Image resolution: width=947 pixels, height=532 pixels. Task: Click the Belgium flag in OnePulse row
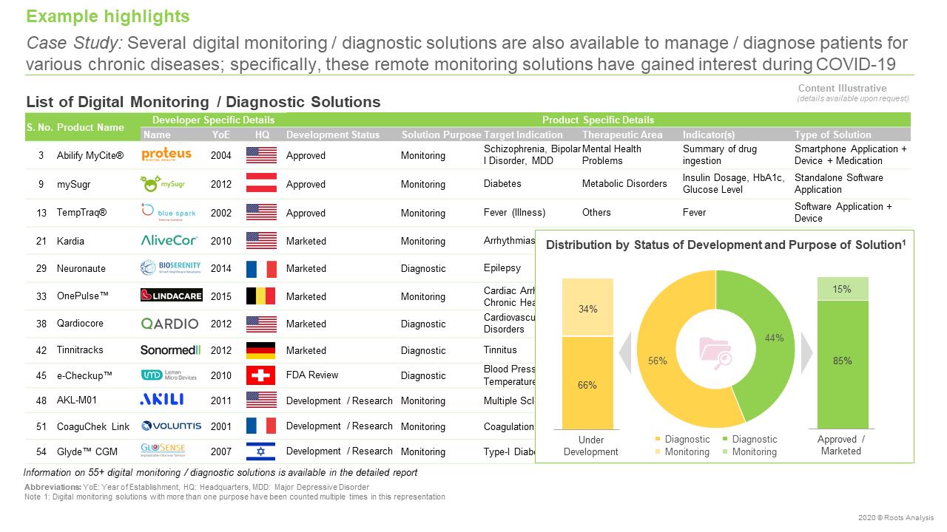pyautogui.click(x=260, y=296)
